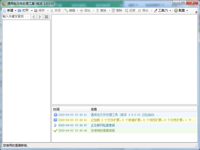Screen dimensions: 200x150
Task: Expand the 导出 dropdown arrow
Action: 151,10
